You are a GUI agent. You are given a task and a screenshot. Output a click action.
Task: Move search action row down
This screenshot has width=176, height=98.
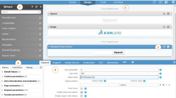tap(169, 85)
